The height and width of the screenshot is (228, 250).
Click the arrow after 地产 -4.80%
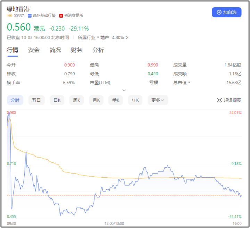[127, 37]
